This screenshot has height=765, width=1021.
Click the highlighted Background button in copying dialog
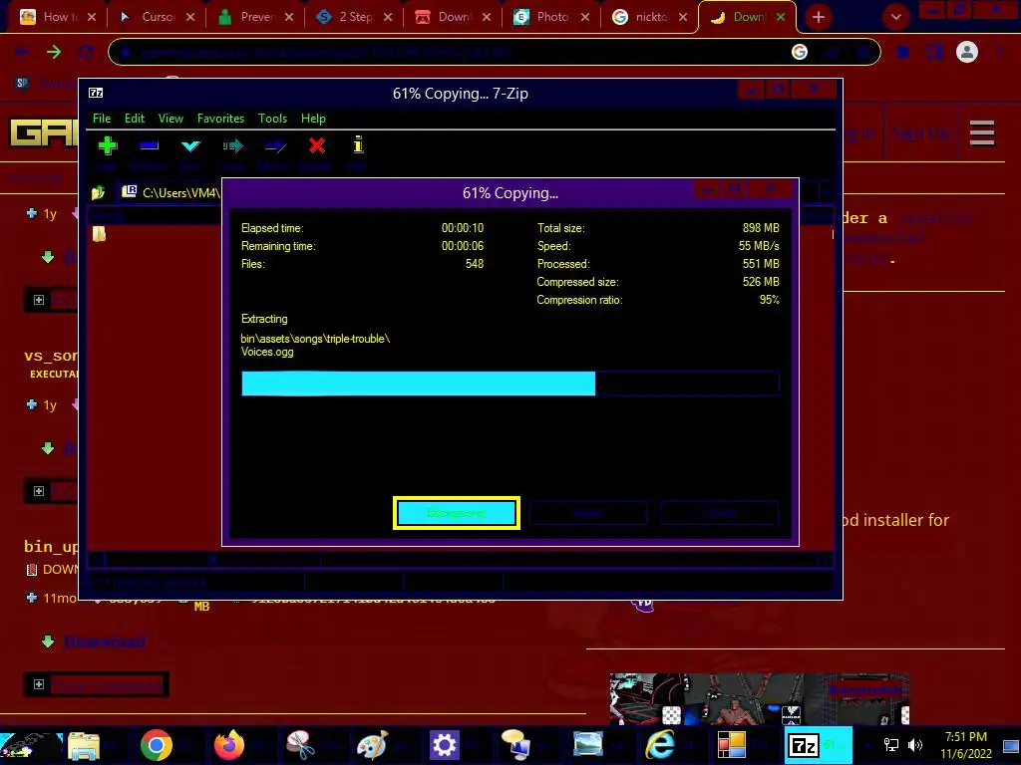click(457, 513)
